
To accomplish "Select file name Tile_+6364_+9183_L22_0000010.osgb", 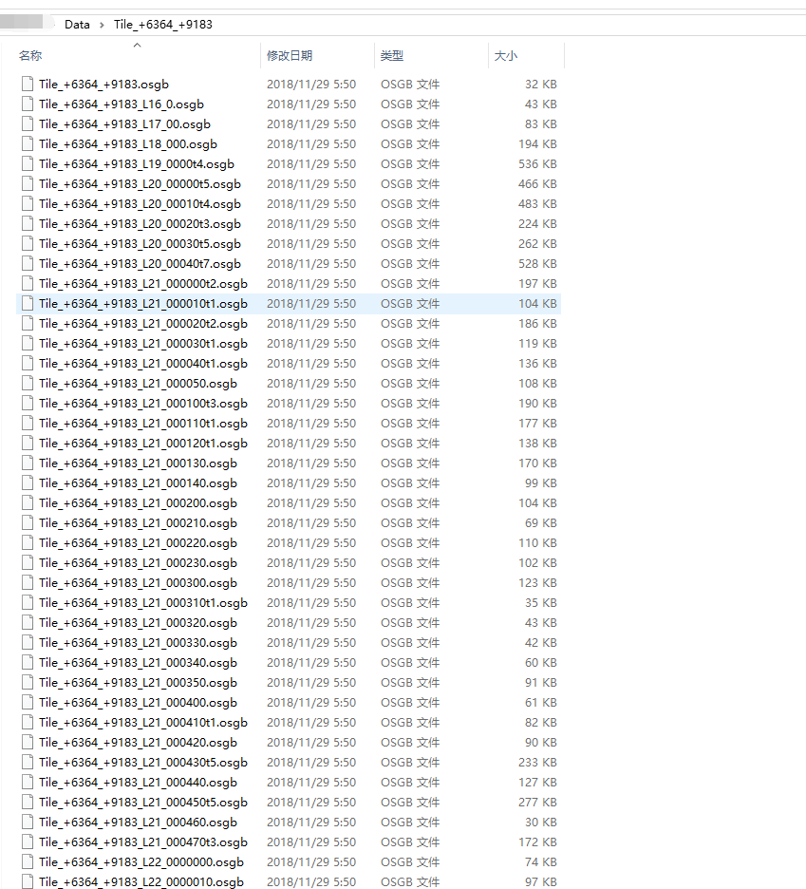I will tap(141, 882).
